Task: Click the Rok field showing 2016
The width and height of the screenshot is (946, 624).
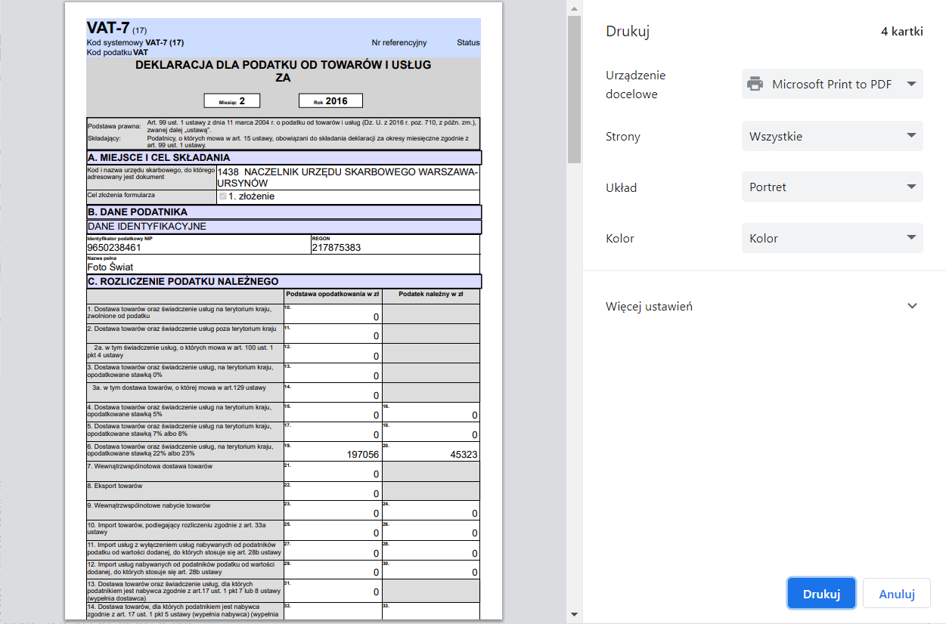Action: (330, 100)
